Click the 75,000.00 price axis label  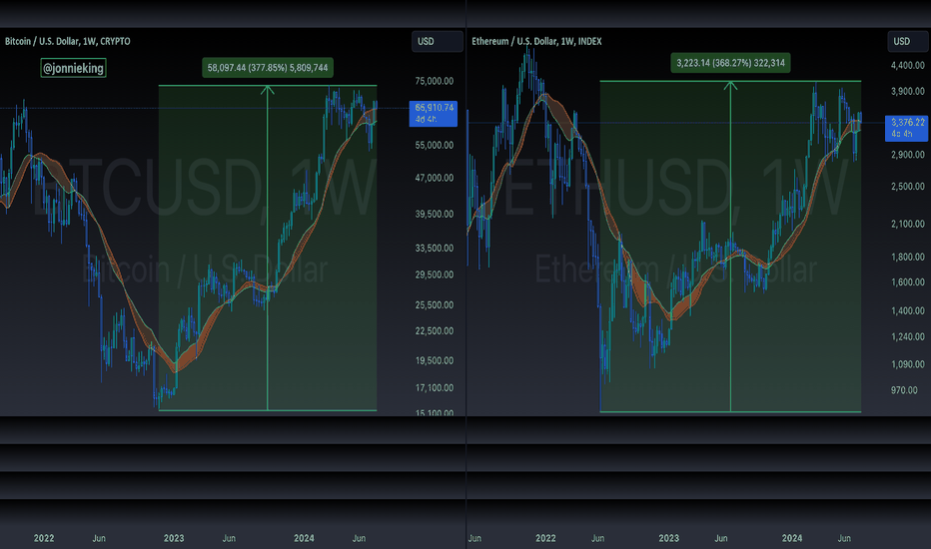pyautogui.click(x=435, y=81)
